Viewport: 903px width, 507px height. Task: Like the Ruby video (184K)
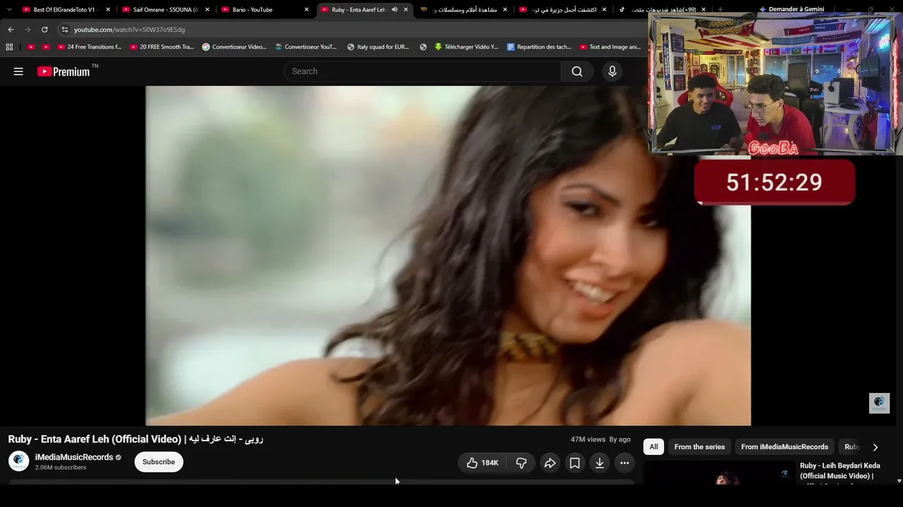point(483,463)
